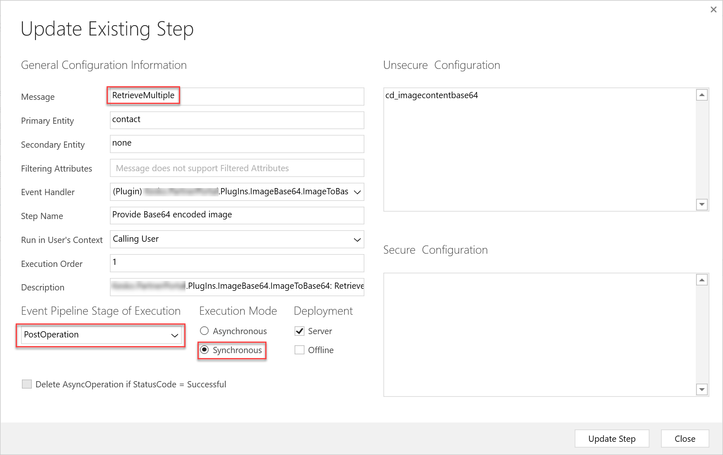Click the Update Step button

pos(611,438)
